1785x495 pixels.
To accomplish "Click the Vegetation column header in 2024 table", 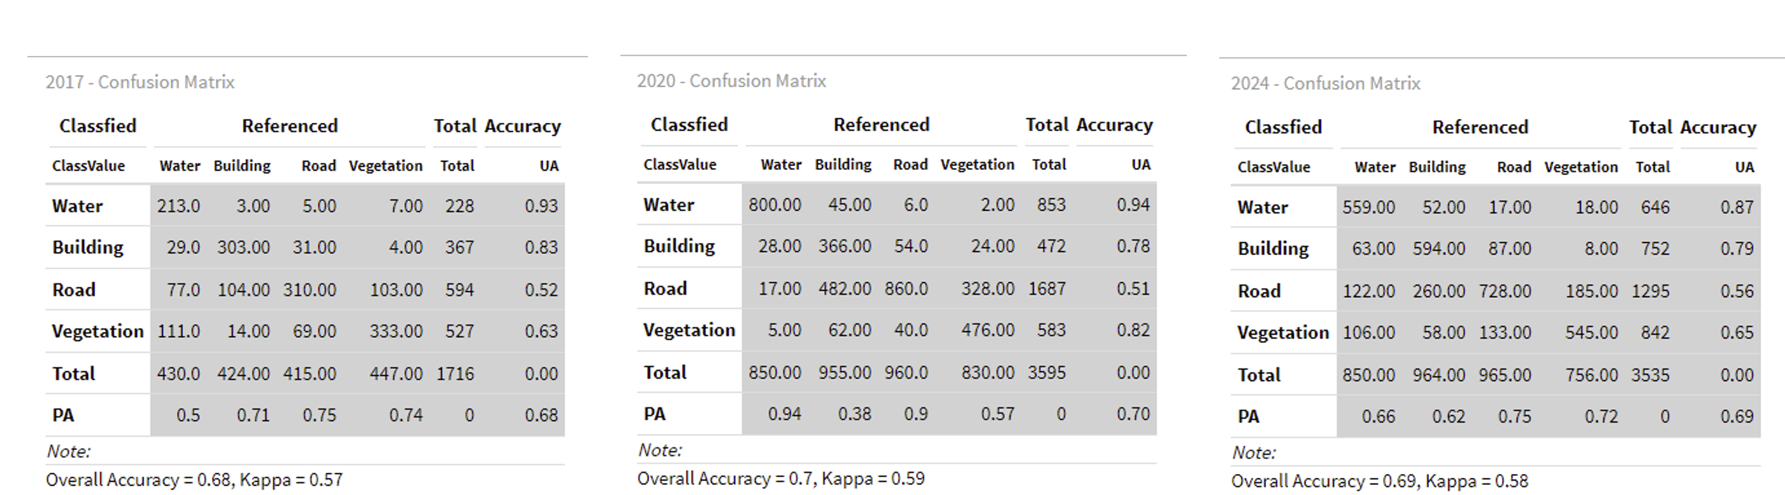I will tap(1581, 167).
